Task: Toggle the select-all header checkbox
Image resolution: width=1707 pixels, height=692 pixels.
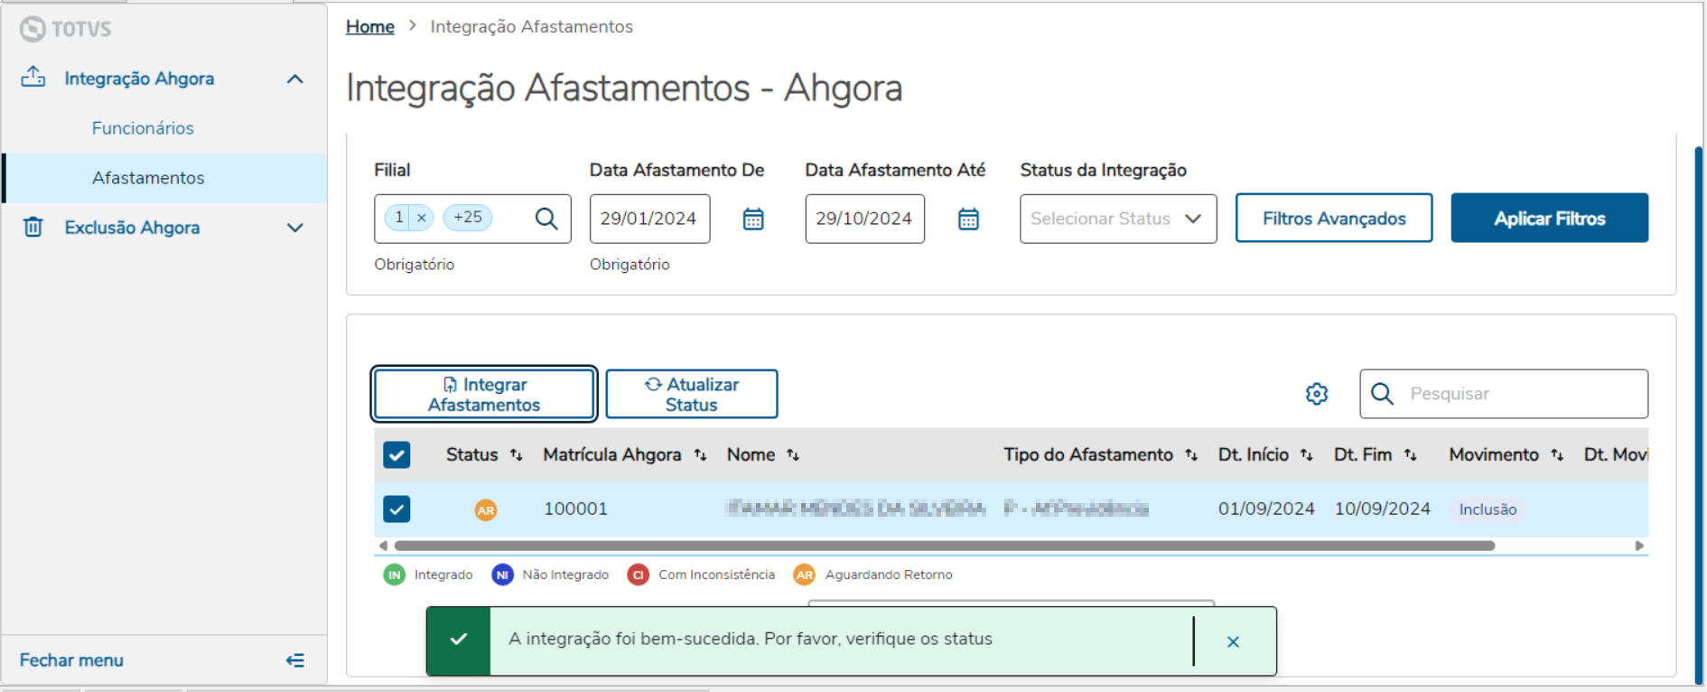Action: [x=396, y=454]
